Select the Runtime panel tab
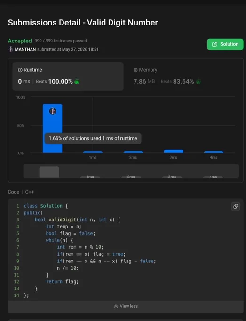Image resolution: width=246 pixels, height=321 pixels. point(68,76)
